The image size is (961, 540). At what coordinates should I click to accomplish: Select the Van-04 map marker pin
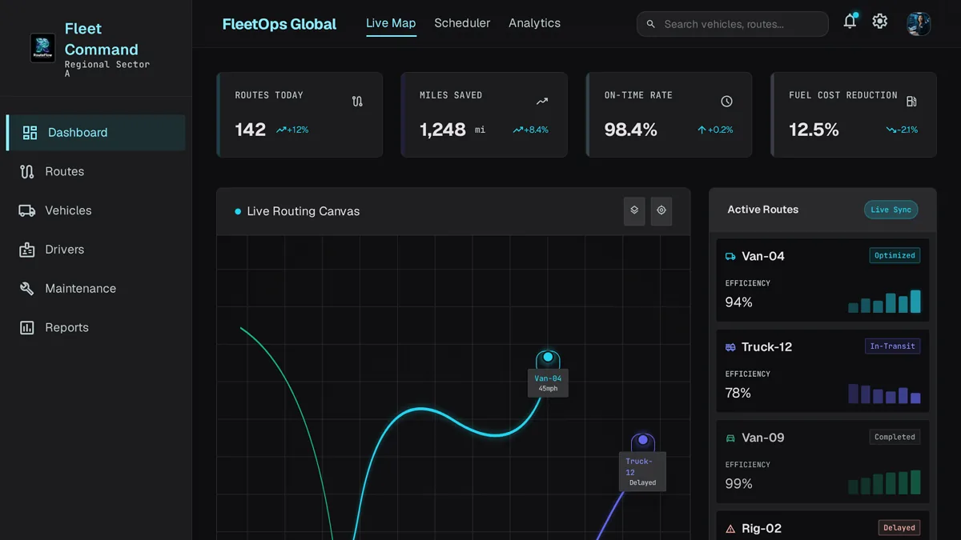coord(548,359)
